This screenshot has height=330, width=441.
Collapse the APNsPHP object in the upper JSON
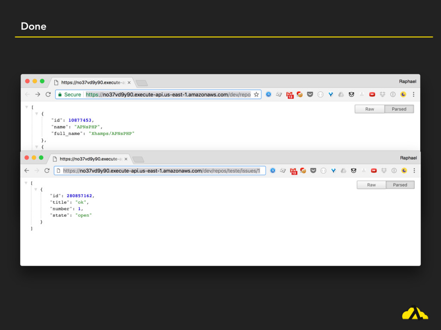tap(37, 113)
